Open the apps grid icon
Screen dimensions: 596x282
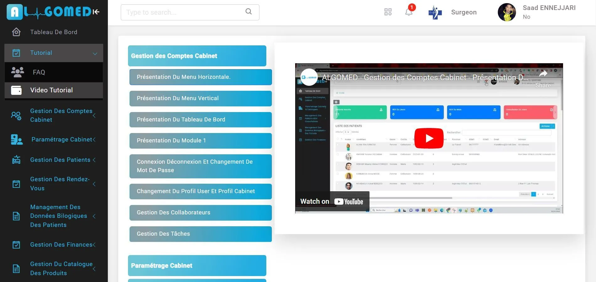pos(388,12)
